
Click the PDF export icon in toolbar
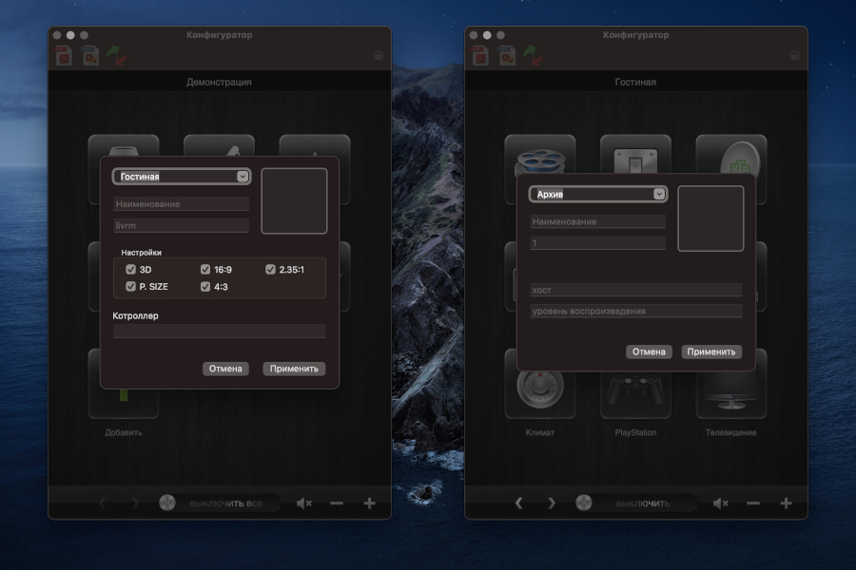tap(62, 54)
